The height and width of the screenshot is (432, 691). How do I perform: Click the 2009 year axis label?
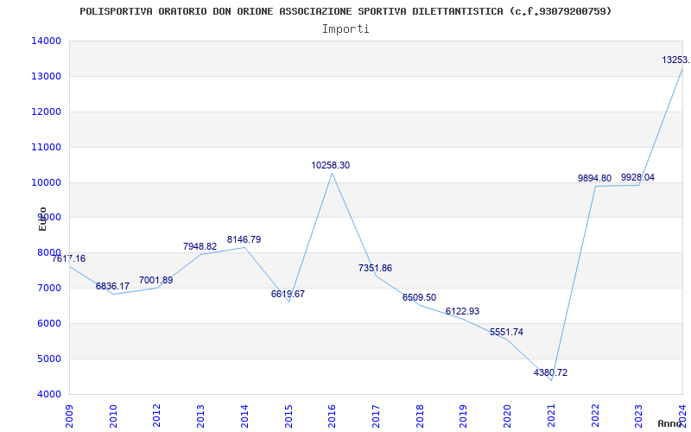(x=70, y=416)
